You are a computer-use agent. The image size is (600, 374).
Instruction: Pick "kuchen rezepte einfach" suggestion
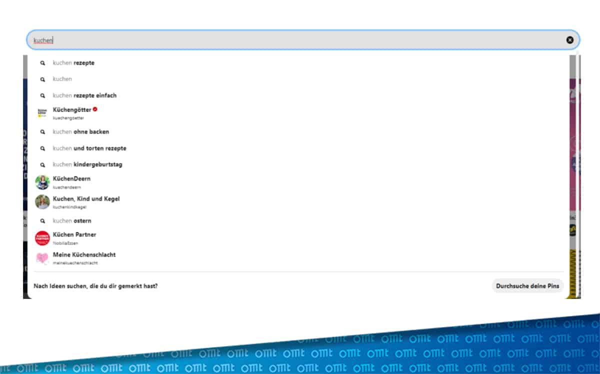[84, 95]
